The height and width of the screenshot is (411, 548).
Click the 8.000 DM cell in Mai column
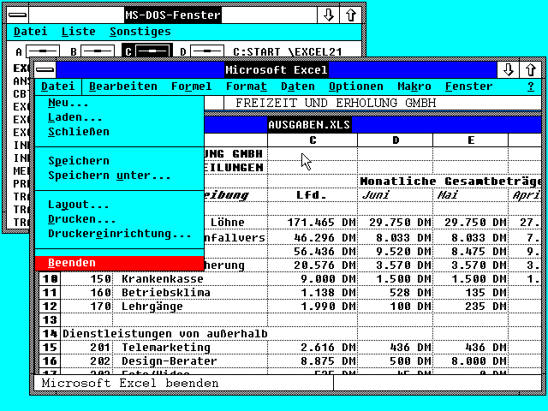tap(470, 360)
